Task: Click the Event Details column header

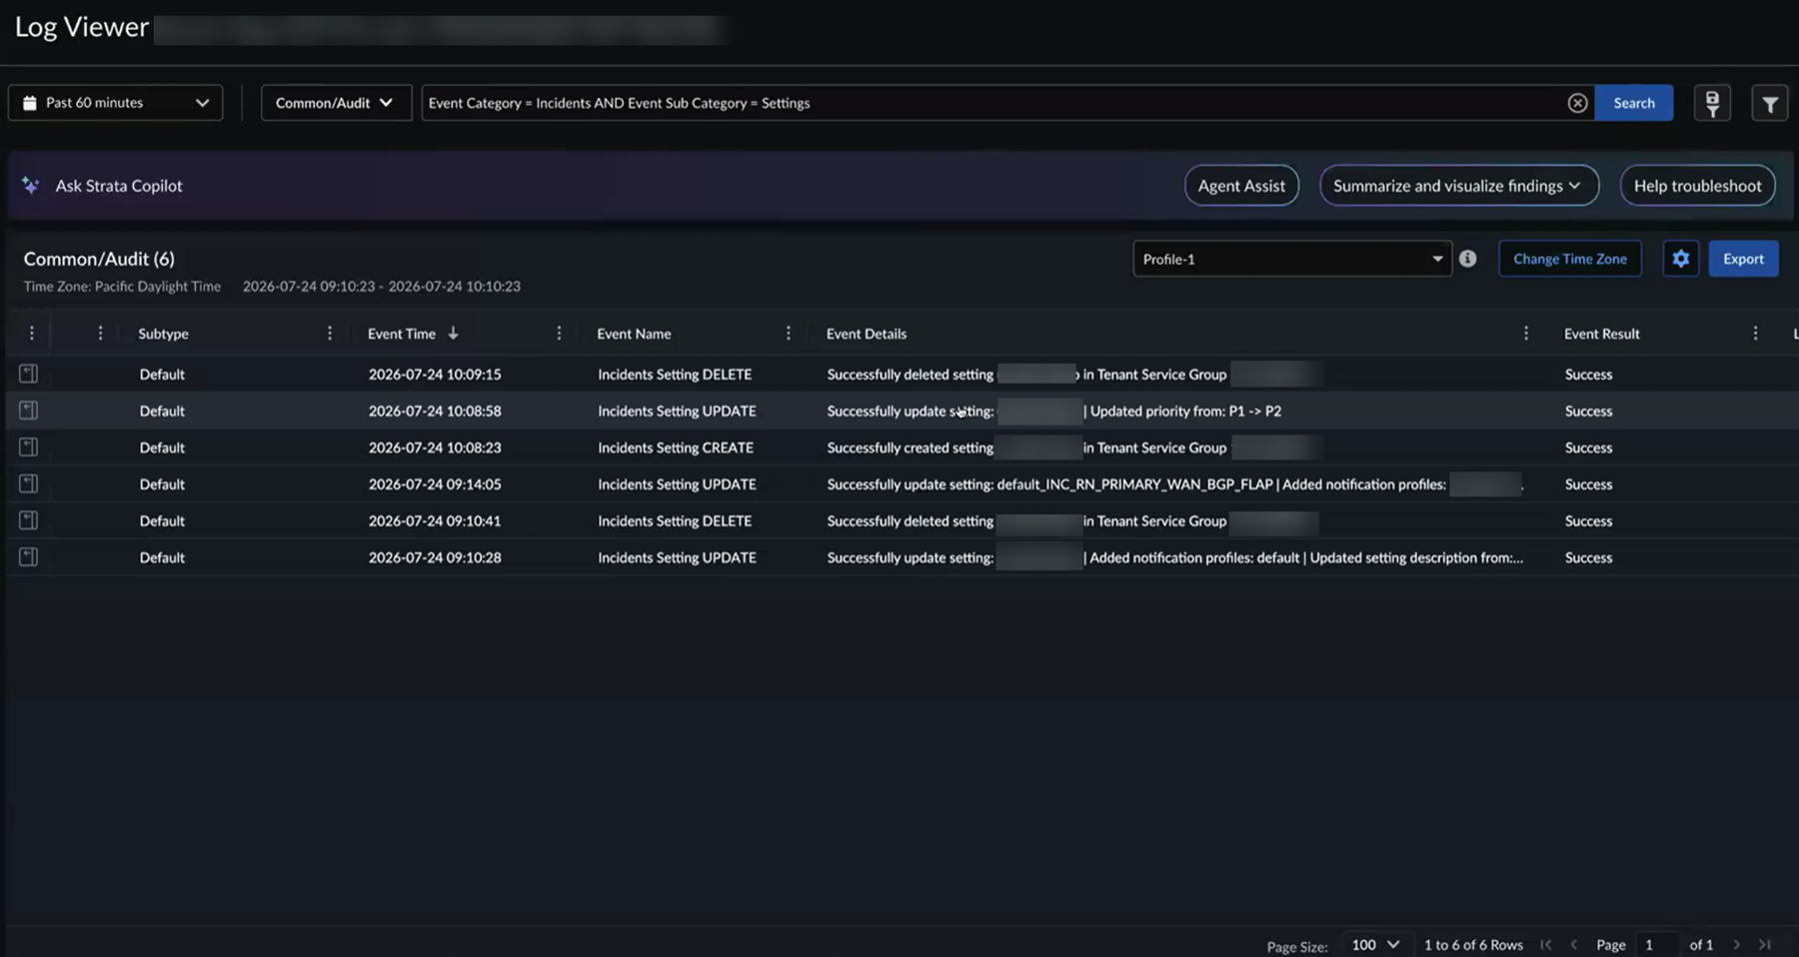Action: (867, 334)
